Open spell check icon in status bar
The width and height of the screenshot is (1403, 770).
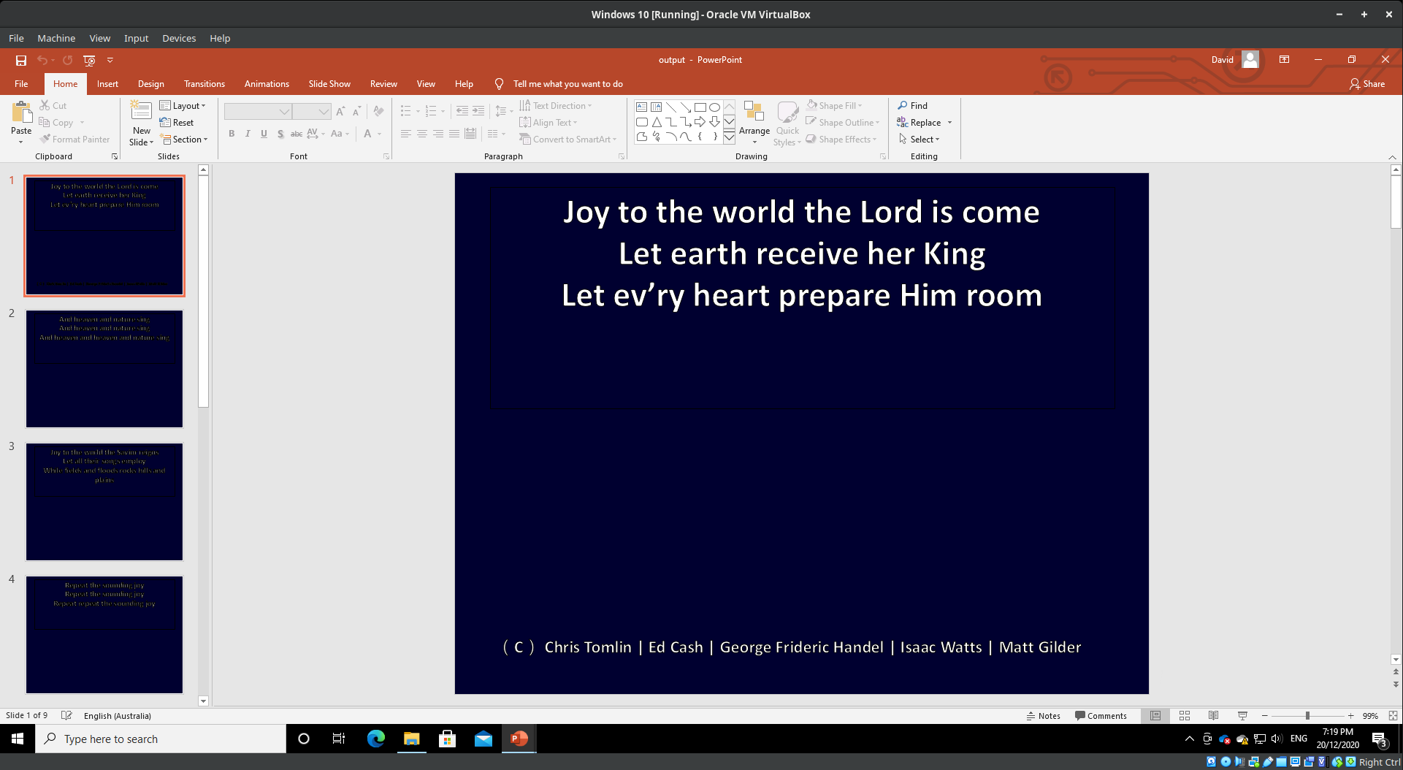[x=66, y=716]
